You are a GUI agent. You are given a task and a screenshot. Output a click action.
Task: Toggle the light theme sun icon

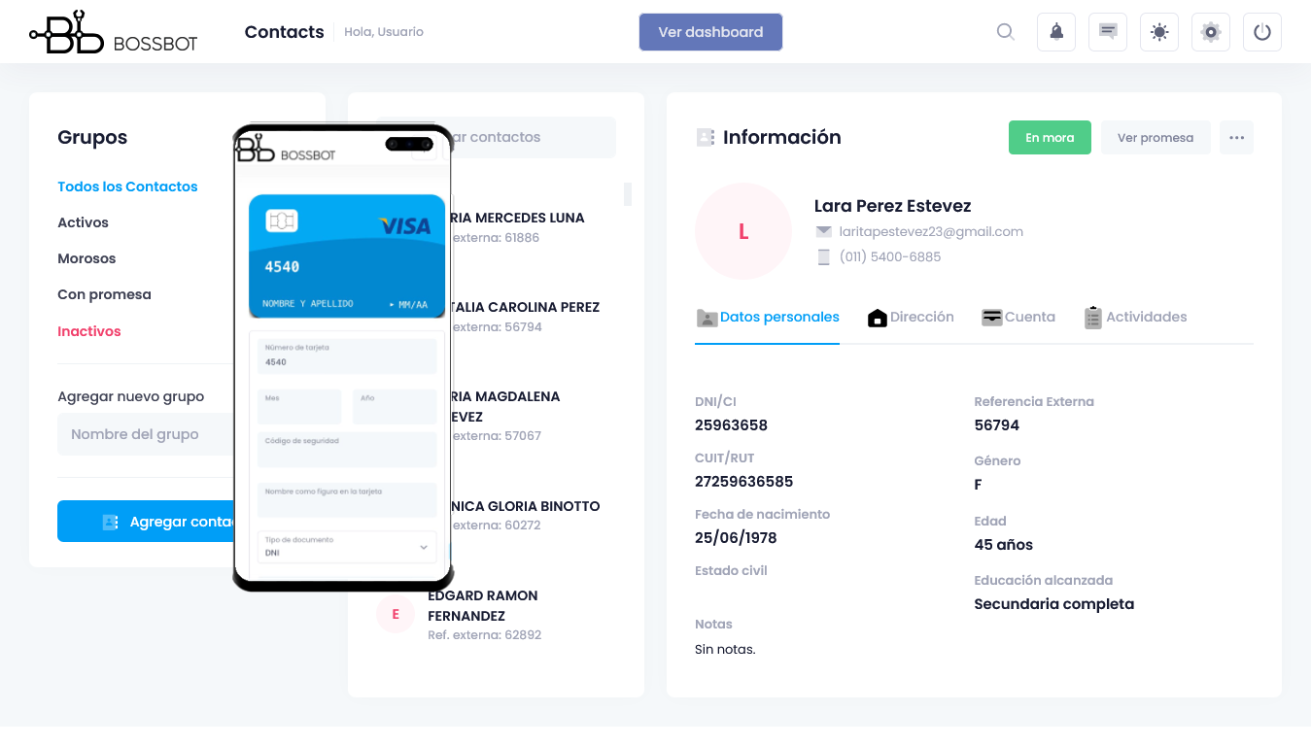click(1159, 32)
